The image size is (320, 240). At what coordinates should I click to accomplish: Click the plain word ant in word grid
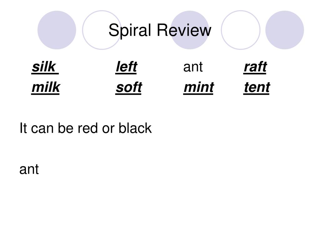click(x=193, y=67)
